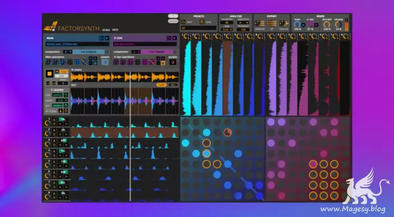
Task: Click the reset-all-shapes arrow icon in T-SHAPES
Action: click(x=66, y=111)
